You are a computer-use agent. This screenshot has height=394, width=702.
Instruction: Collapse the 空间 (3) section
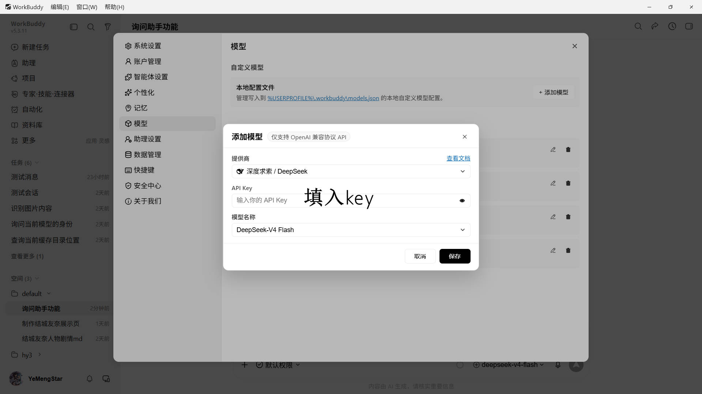[x=25, y=279]
